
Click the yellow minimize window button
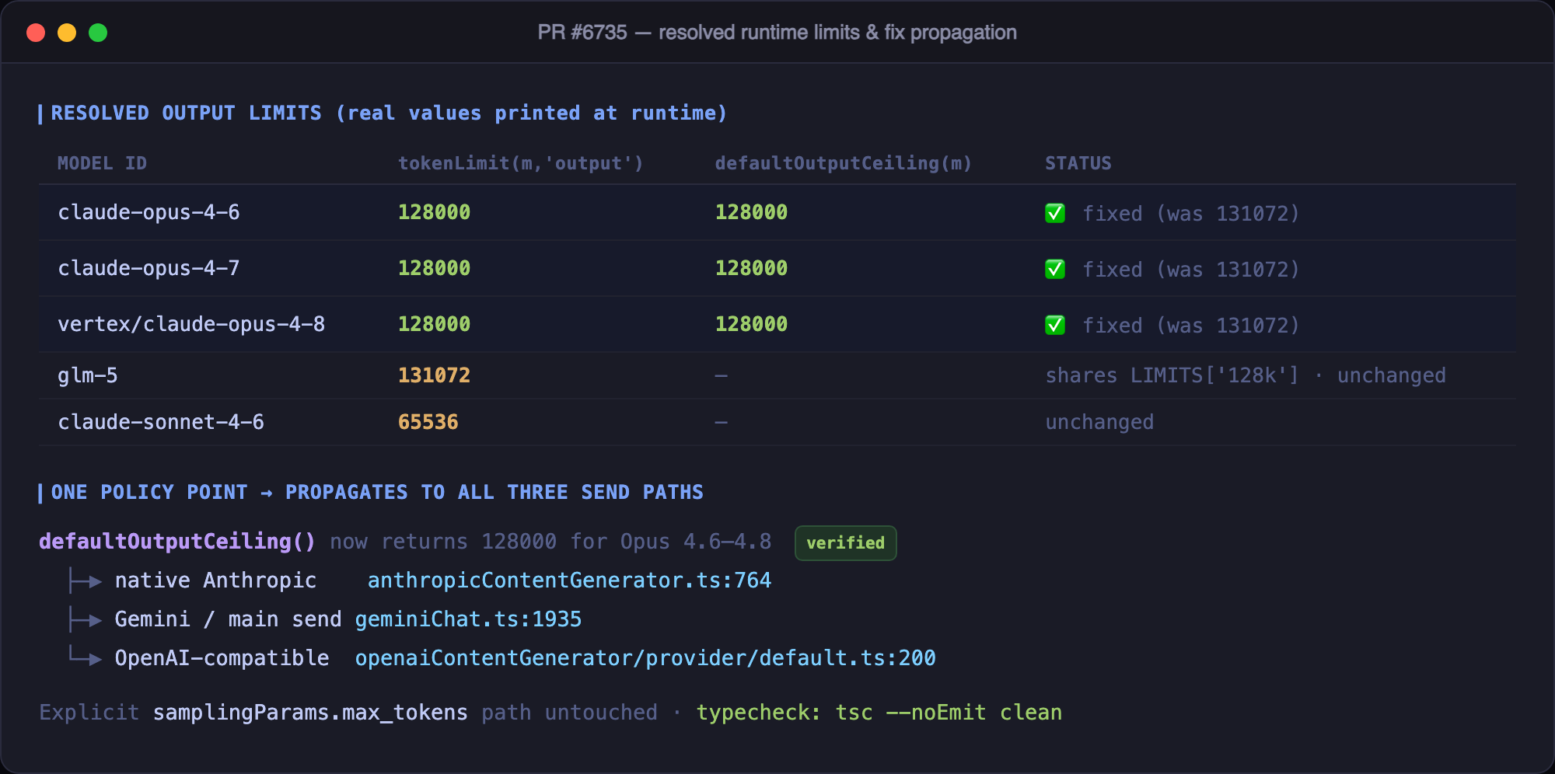67,33
